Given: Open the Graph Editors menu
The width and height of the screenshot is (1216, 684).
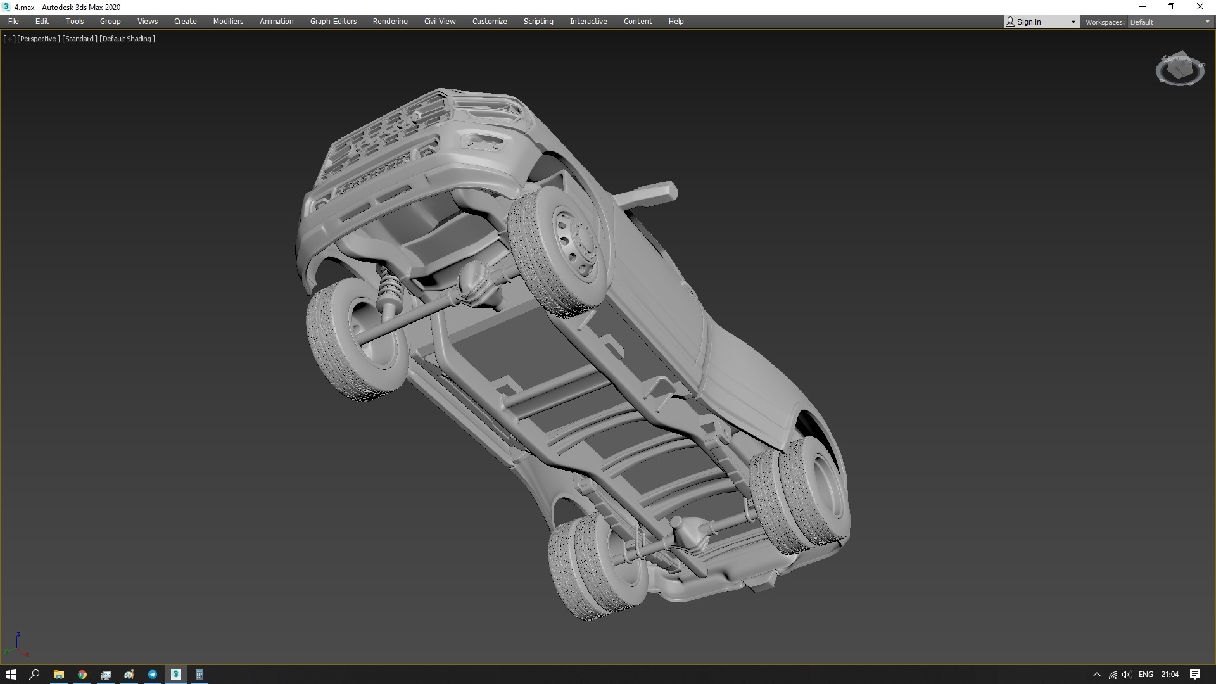Looking at the screenshot, I should click(333, 22).
